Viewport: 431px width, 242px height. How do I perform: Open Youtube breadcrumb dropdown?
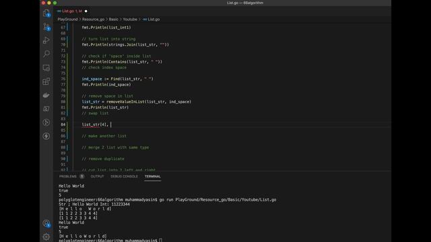130,19
